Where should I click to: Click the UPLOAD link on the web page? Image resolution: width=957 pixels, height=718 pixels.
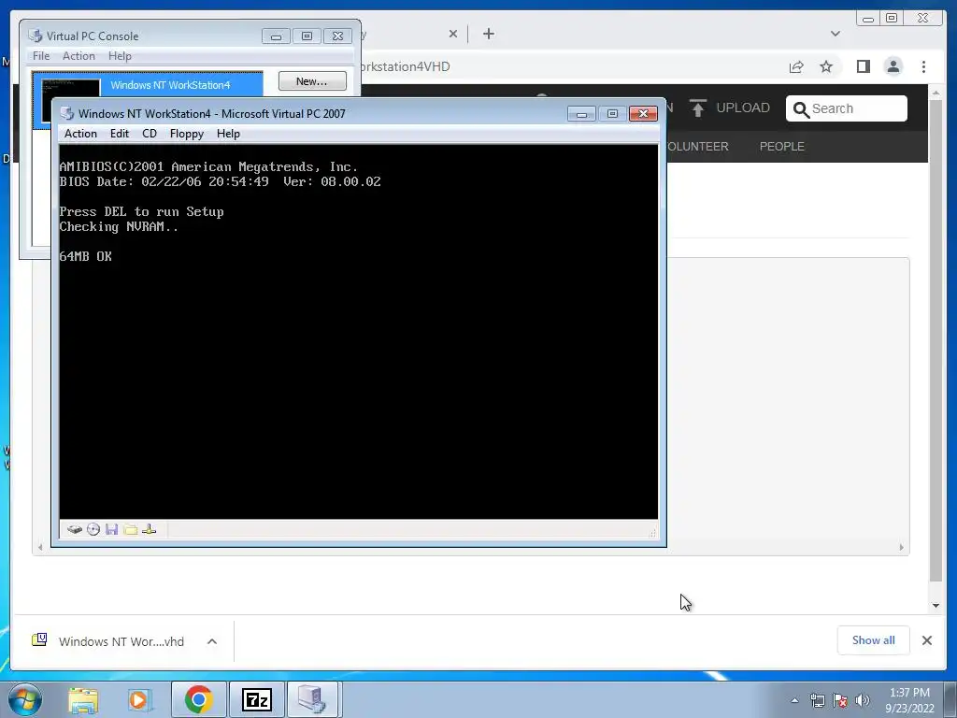tap(743, 108)
